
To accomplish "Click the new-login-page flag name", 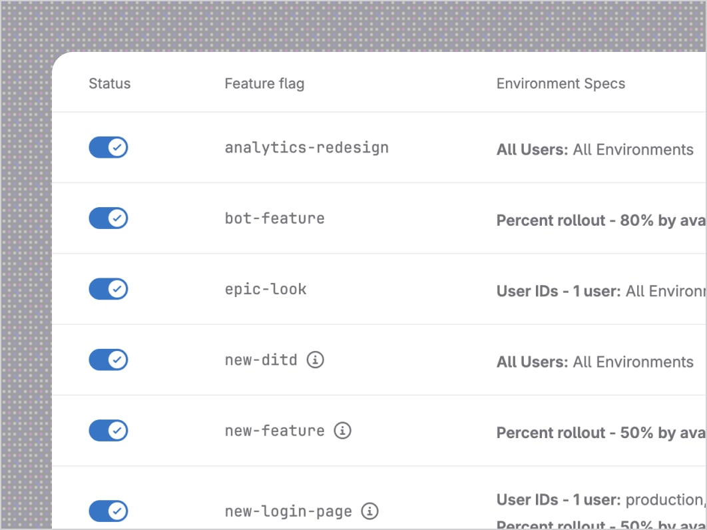I will (x=288, y=511).
